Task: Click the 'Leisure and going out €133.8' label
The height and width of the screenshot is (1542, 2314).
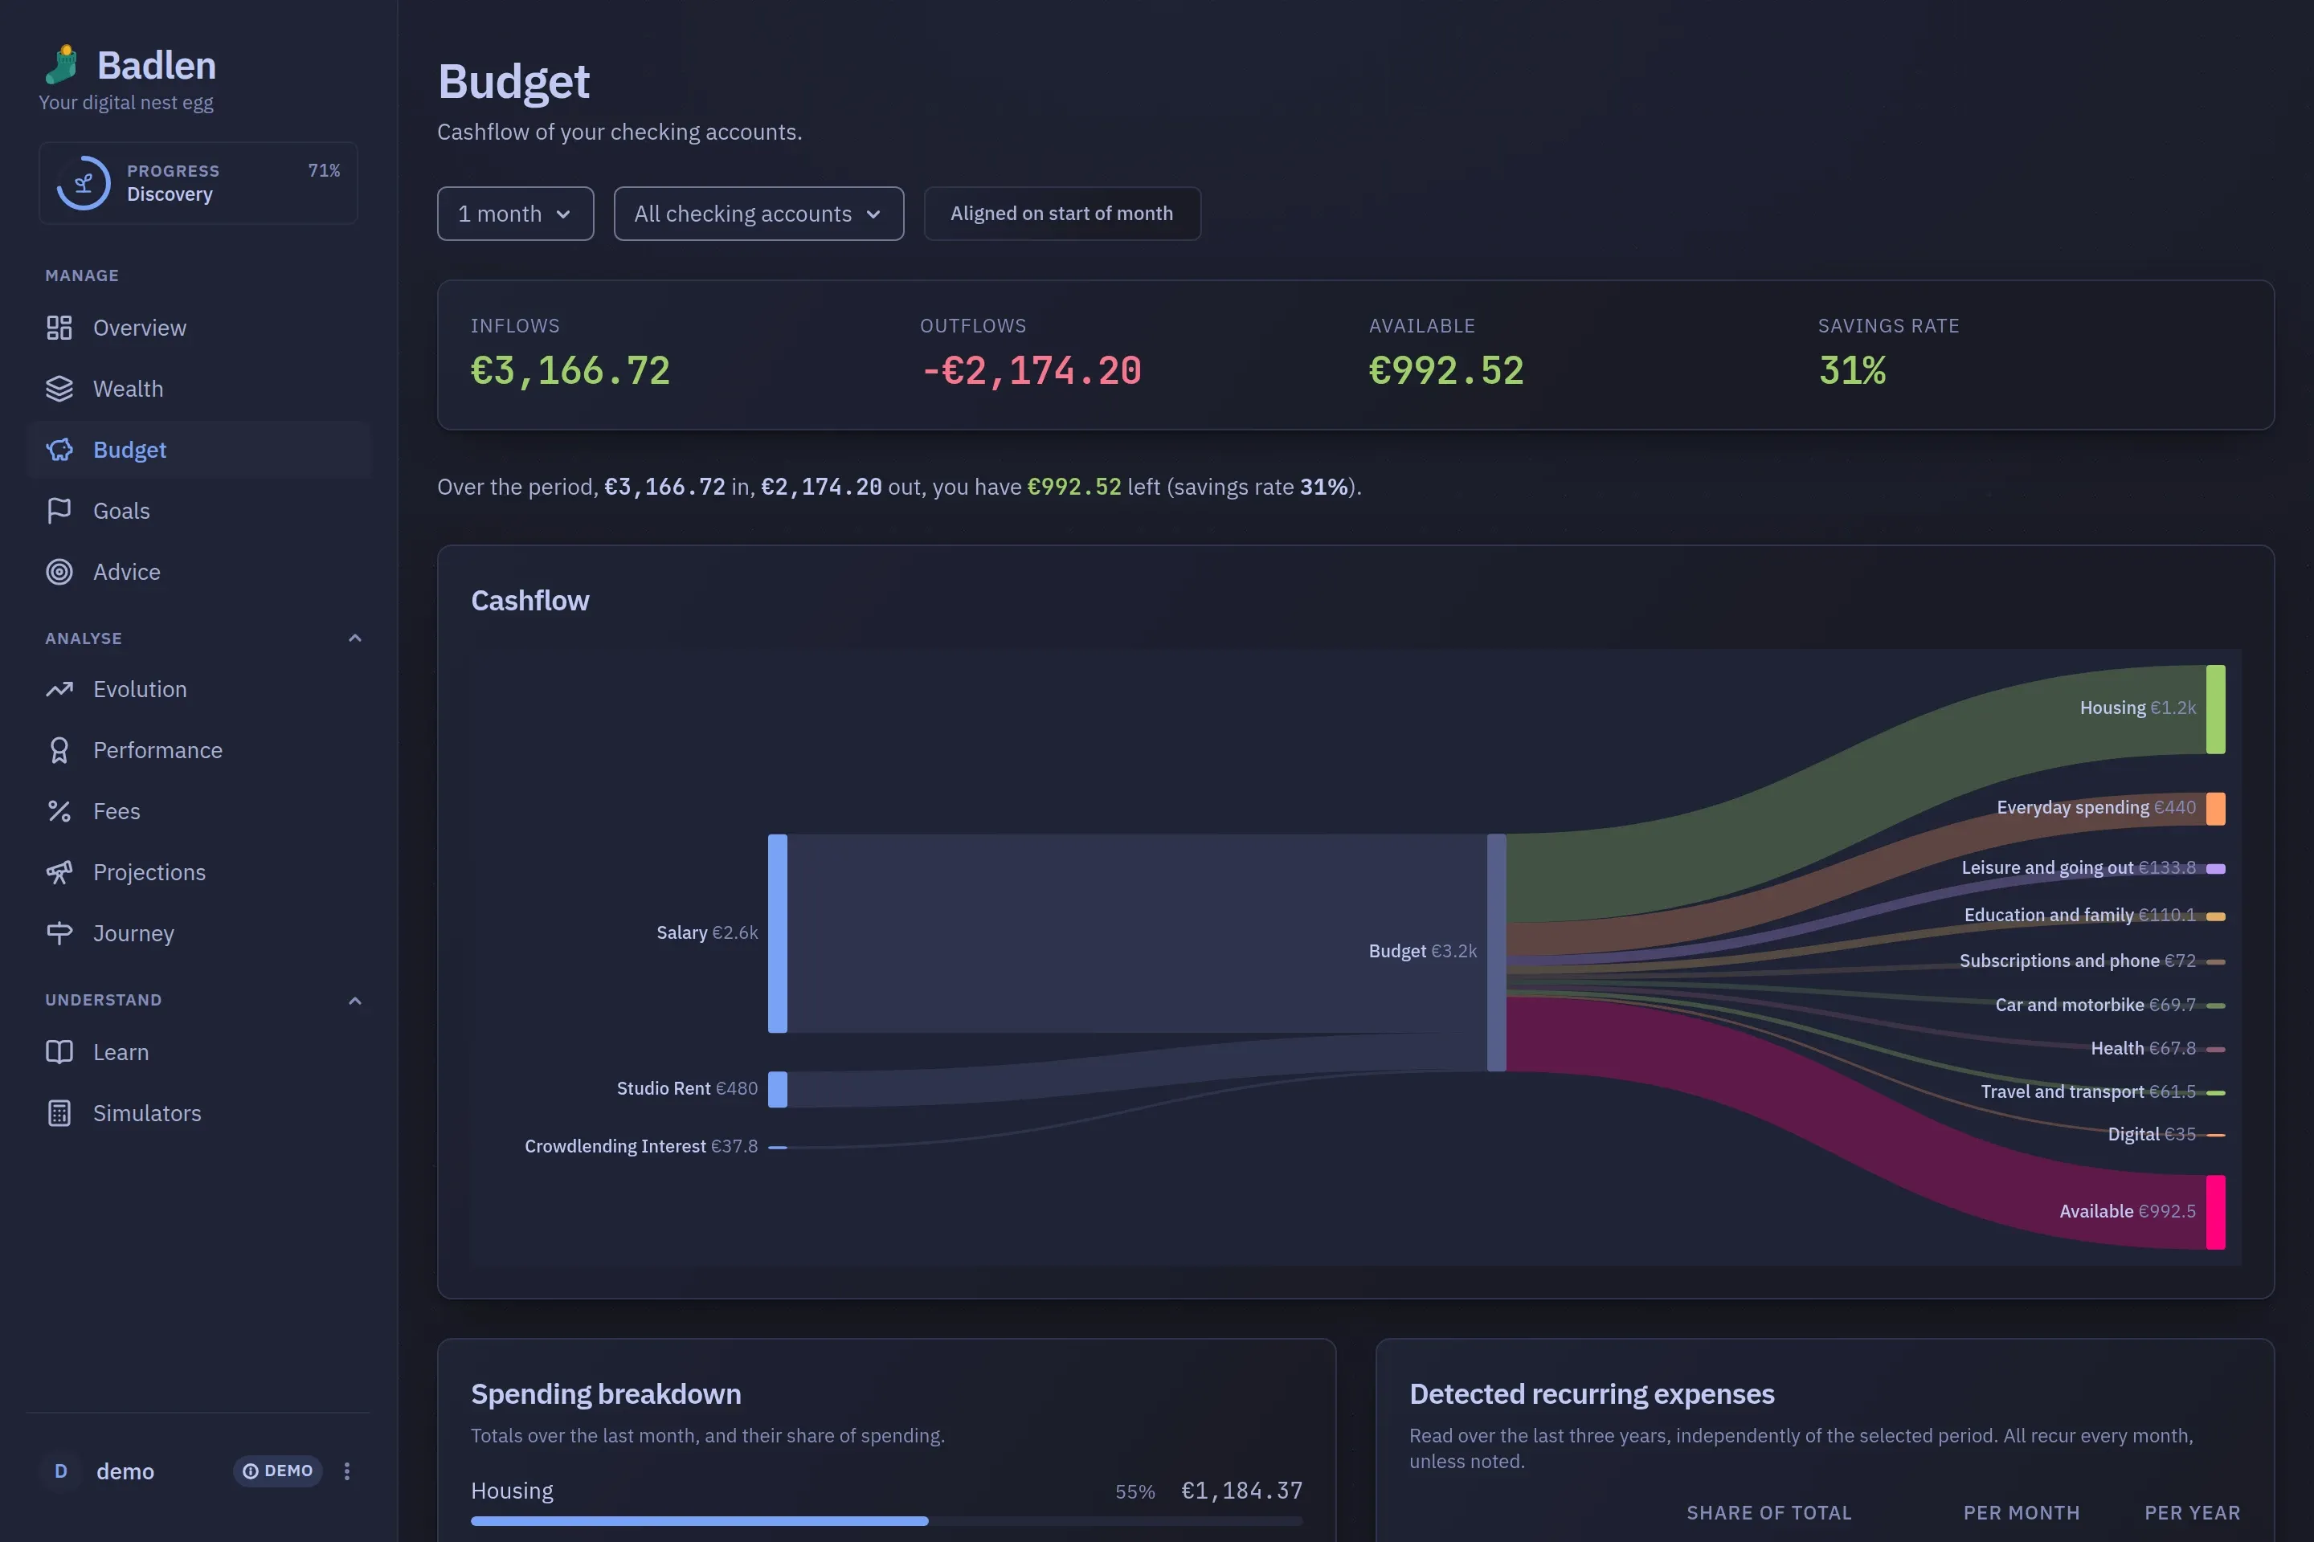Action: [2078, 867]
